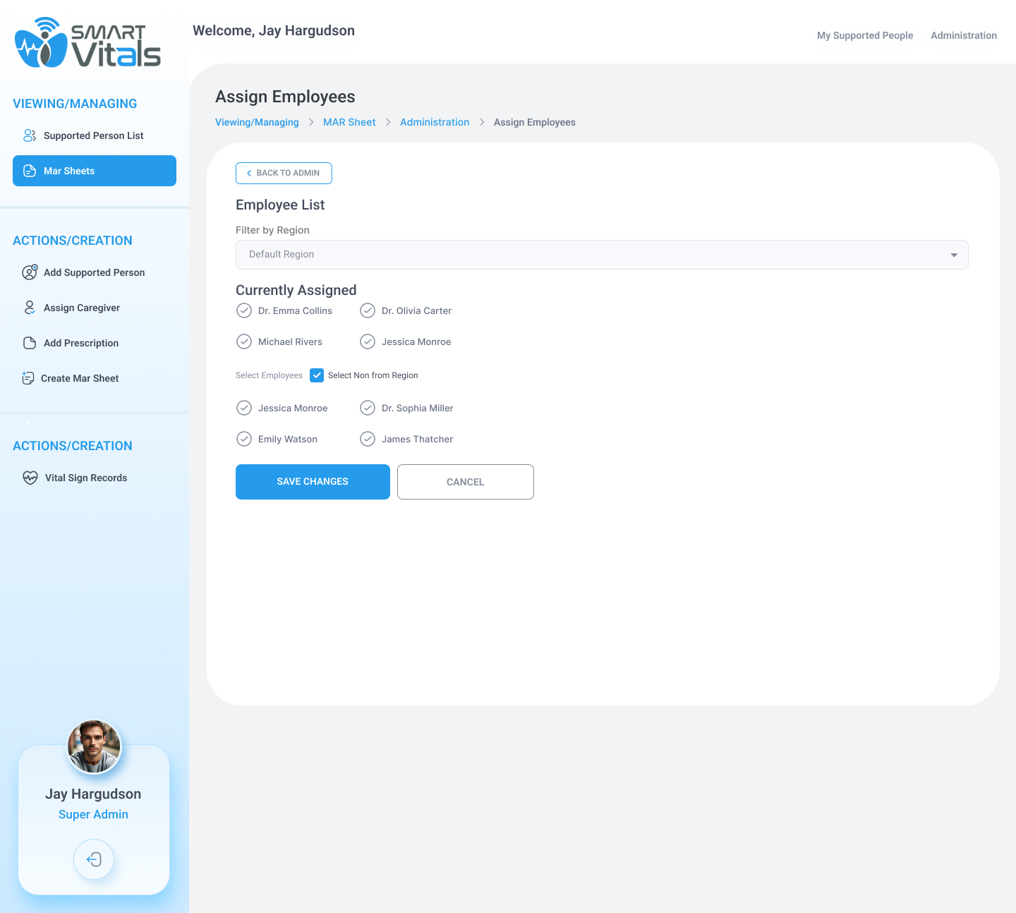The height and width of the screenshot is (913, 1016).
Task: Click the Vital Sign Records heart icon
Action: click(x=30, y=478)
